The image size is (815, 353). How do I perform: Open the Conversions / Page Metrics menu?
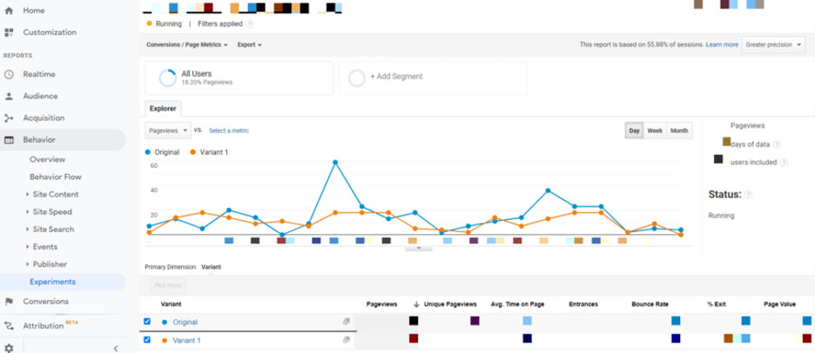point(186,44)
